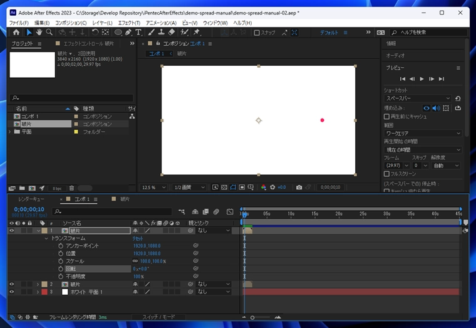Check the 再生前にキャッシュ checkbox
The height and width of the screenshot is (328, 476).
tap(386, 117)
